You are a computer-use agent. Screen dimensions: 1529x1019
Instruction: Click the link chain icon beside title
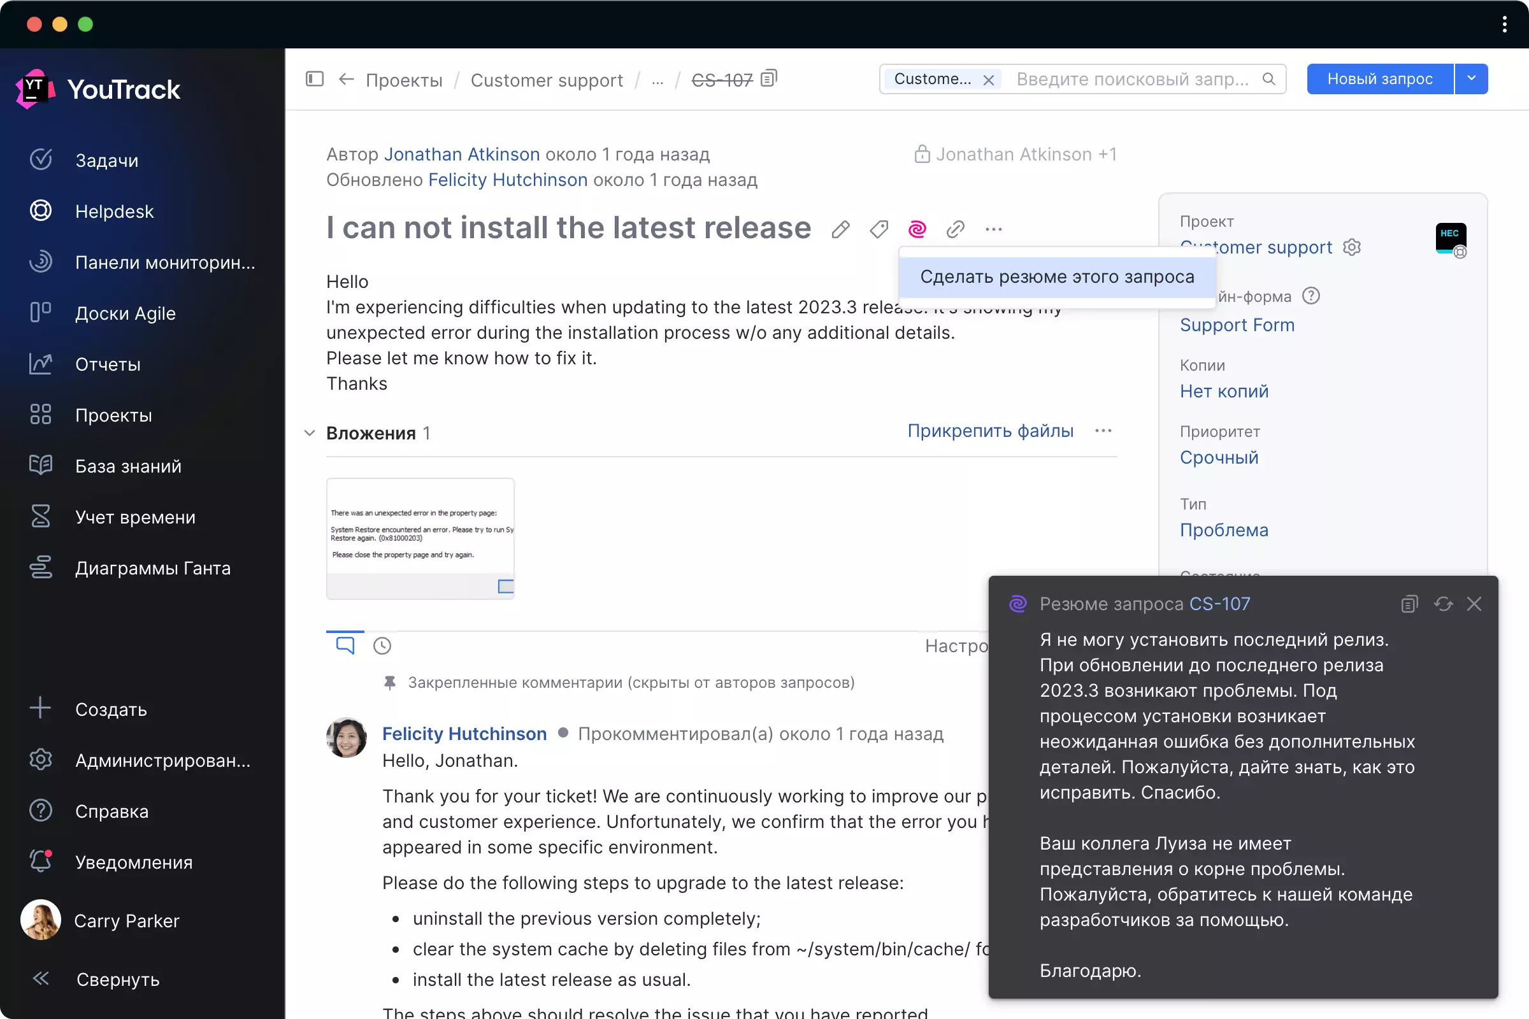tap(955, 229)
